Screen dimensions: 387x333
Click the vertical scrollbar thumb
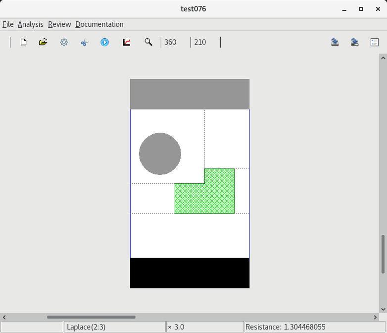tap(382, 254)
